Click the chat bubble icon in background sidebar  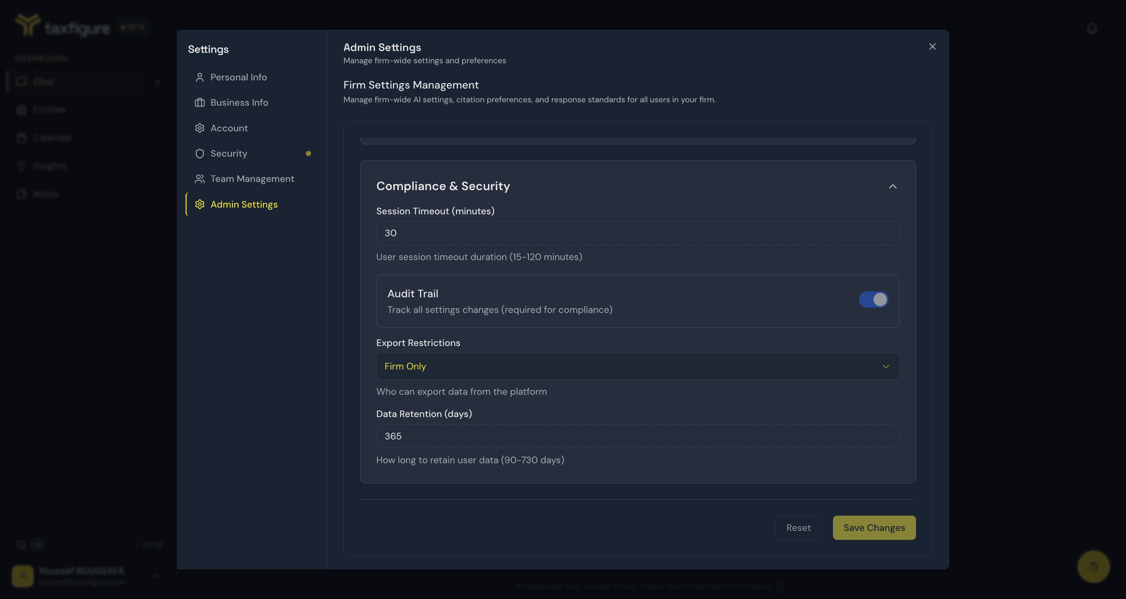click(x=21, y=82)
